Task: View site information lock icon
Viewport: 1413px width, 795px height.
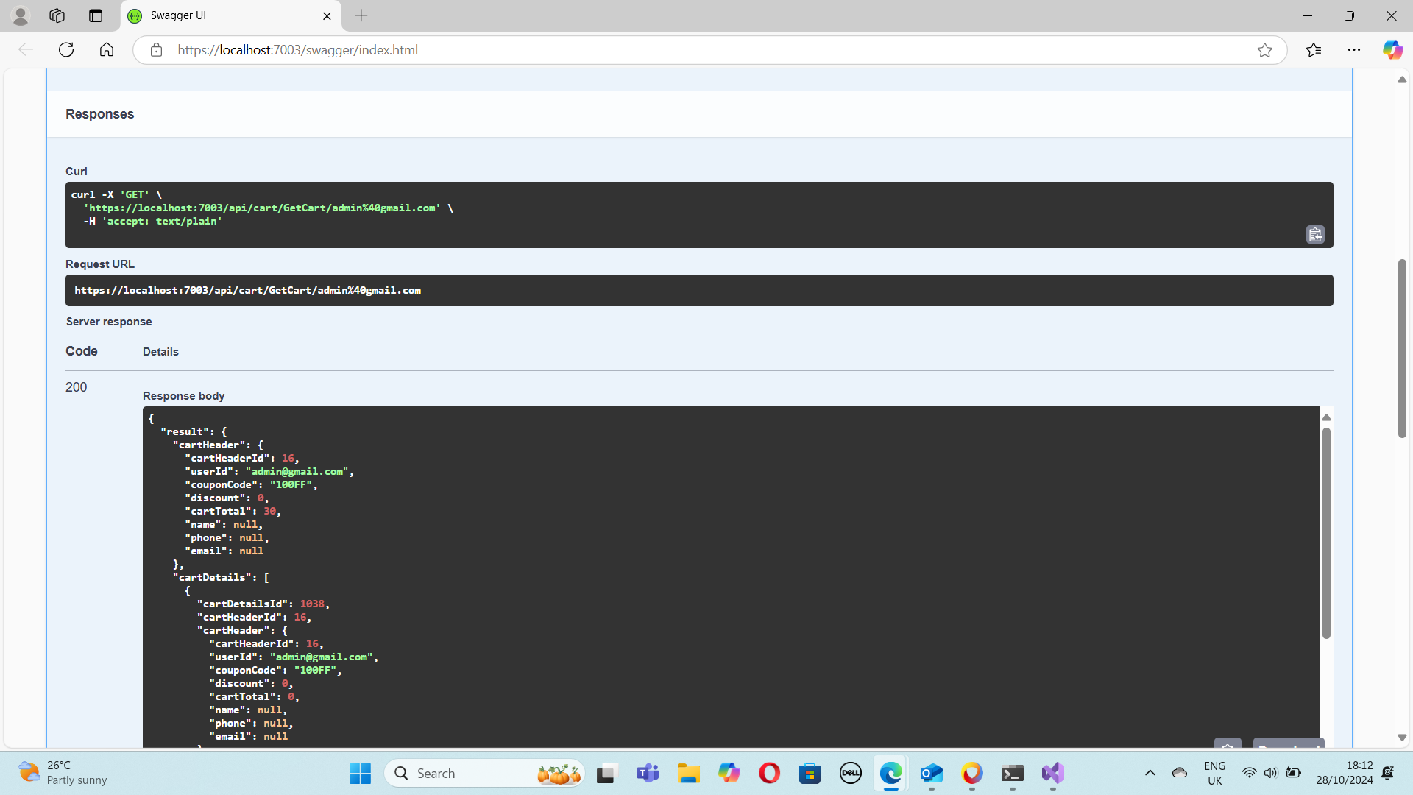Action: 156,50
